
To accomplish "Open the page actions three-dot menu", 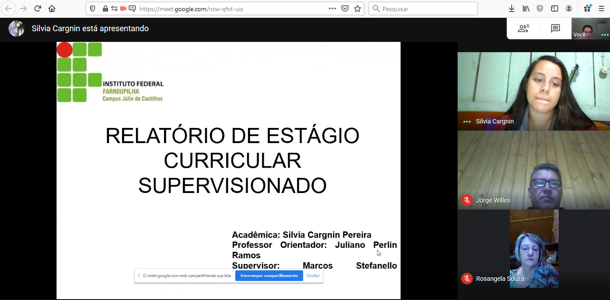I will point(332,8).
